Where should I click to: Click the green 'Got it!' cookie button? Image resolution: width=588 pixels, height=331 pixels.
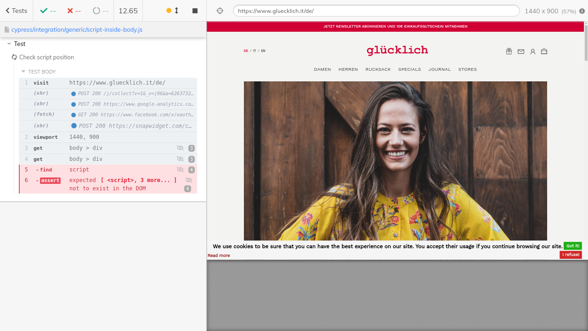(x=572, y=246)
